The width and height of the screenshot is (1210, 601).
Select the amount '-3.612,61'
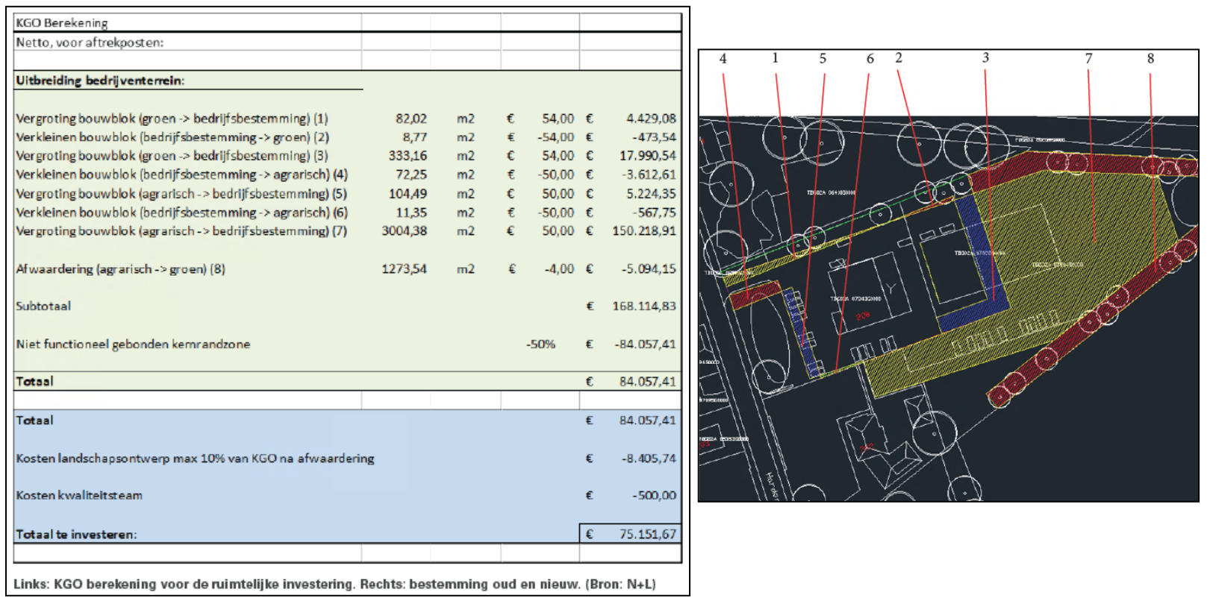[x=649, y=174]
